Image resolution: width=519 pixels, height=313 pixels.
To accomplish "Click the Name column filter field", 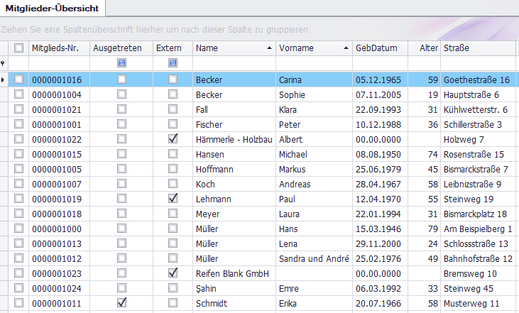I will 234,64.
